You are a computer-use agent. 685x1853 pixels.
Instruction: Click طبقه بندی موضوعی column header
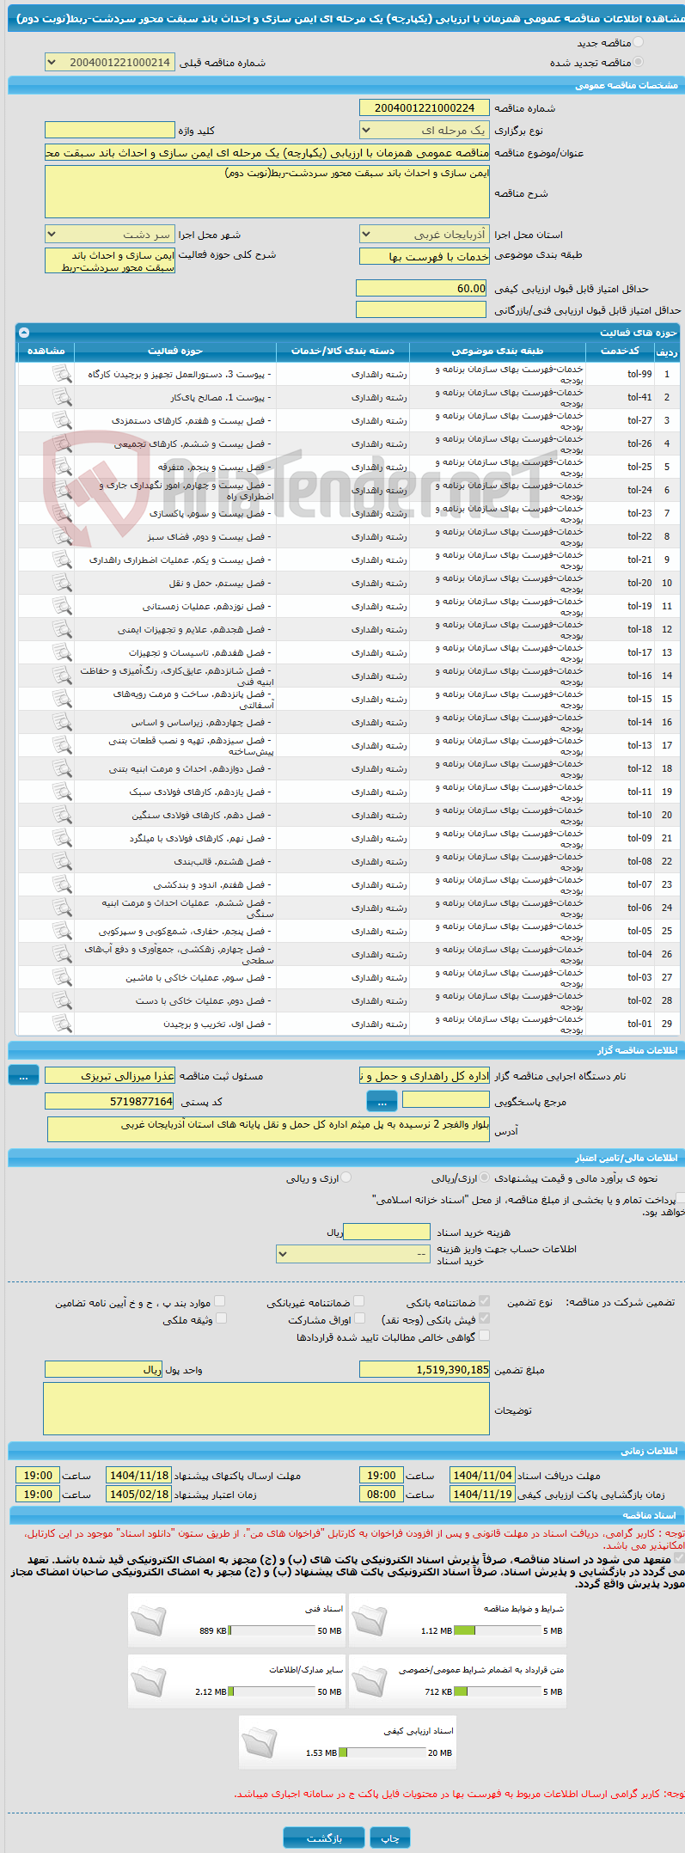point(498,351)
